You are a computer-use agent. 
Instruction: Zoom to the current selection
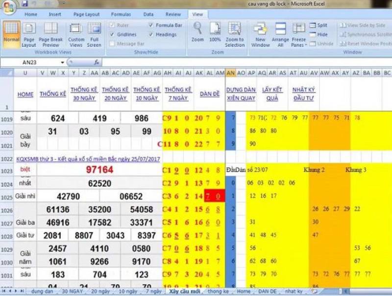coord(234,34)
